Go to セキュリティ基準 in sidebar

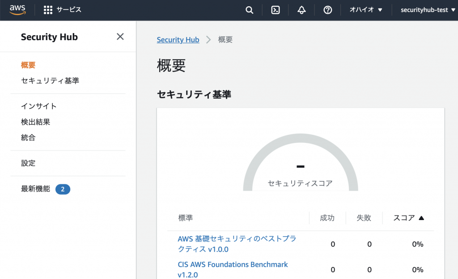coord(50,81)
